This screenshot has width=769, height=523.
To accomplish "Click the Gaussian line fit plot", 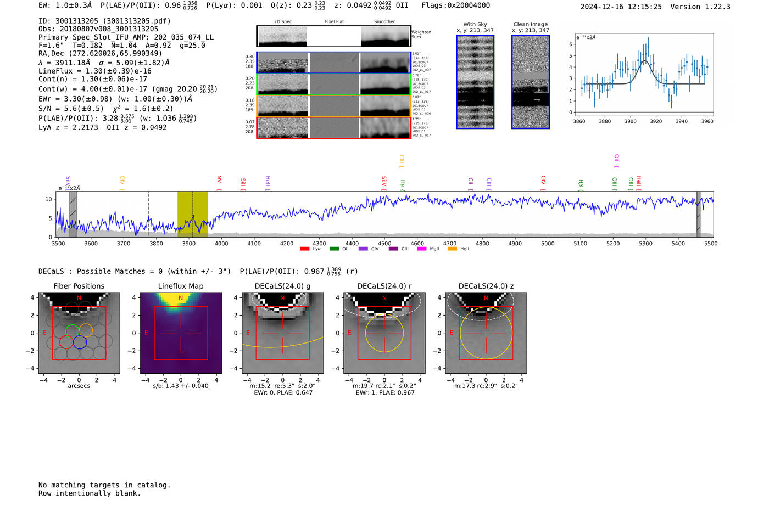I will point(644,75).
